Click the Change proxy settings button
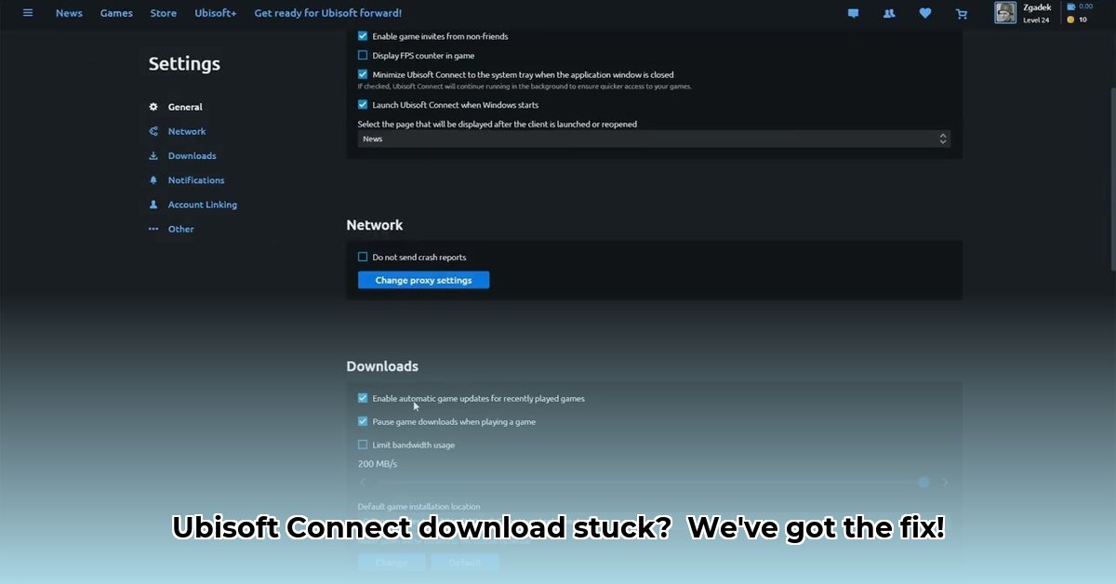Image resolution: width=1116 pixels, height=584 pixels. click(x=423, y=279)
